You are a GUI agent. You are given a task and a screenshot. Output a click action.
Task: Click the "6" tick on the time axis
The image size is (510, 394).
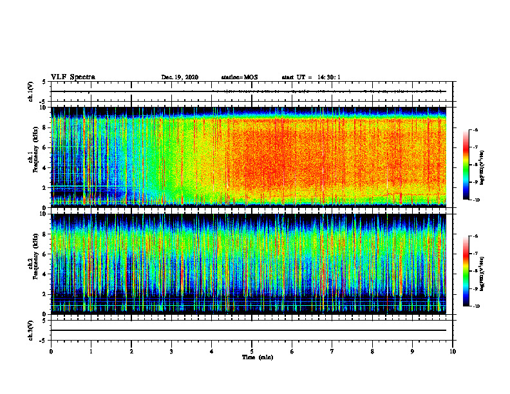292,352
